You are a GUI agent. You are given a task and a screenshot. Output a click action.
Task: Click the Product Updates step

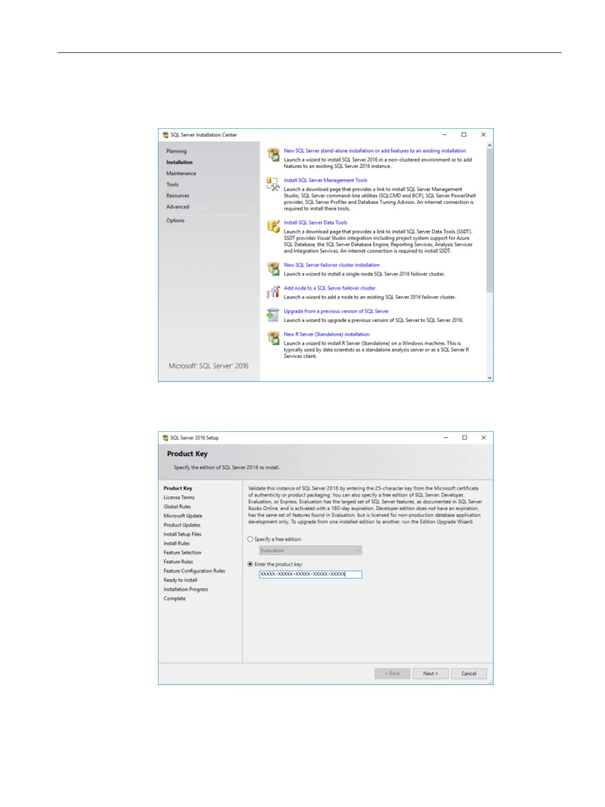pyautogui.click(x=182, y=525)
